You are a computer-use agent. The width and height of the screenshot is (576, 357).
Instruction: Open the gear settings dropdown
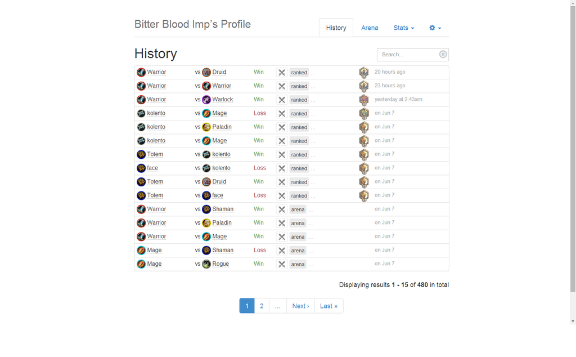435,28
